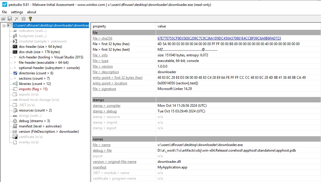
Task: Expand the file-header tree node
Action: [x=15, y=63]
